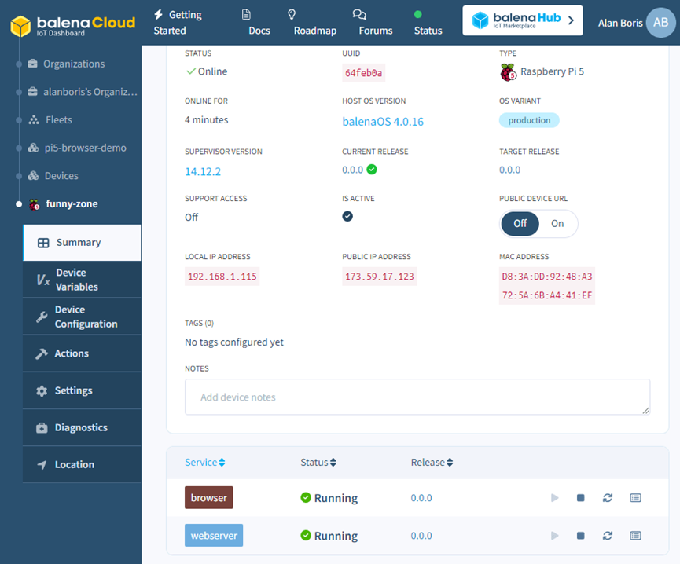Open Getting Started lightning icon
Screen dimensions: 680x564
pyautogui.click(x=158, y=14)
